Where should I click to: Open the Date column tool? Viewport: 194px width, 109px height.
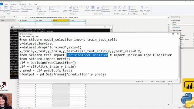115,9
